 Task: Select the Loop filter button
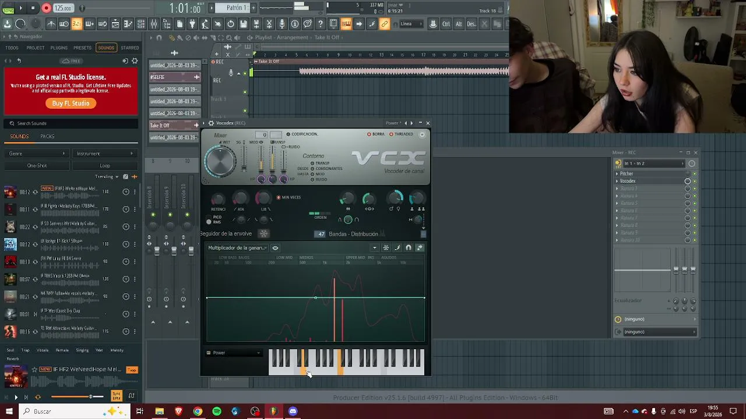(105, 166)
